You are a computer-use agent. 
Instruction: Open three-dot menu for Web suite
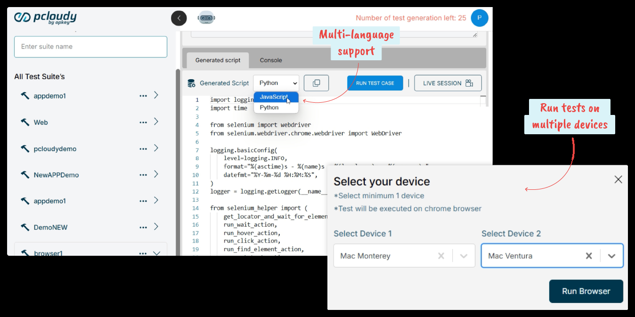click(x=143, y=122)
